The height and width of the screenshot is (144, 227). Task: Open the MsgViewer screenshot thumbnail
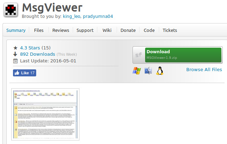click(45, 114)
